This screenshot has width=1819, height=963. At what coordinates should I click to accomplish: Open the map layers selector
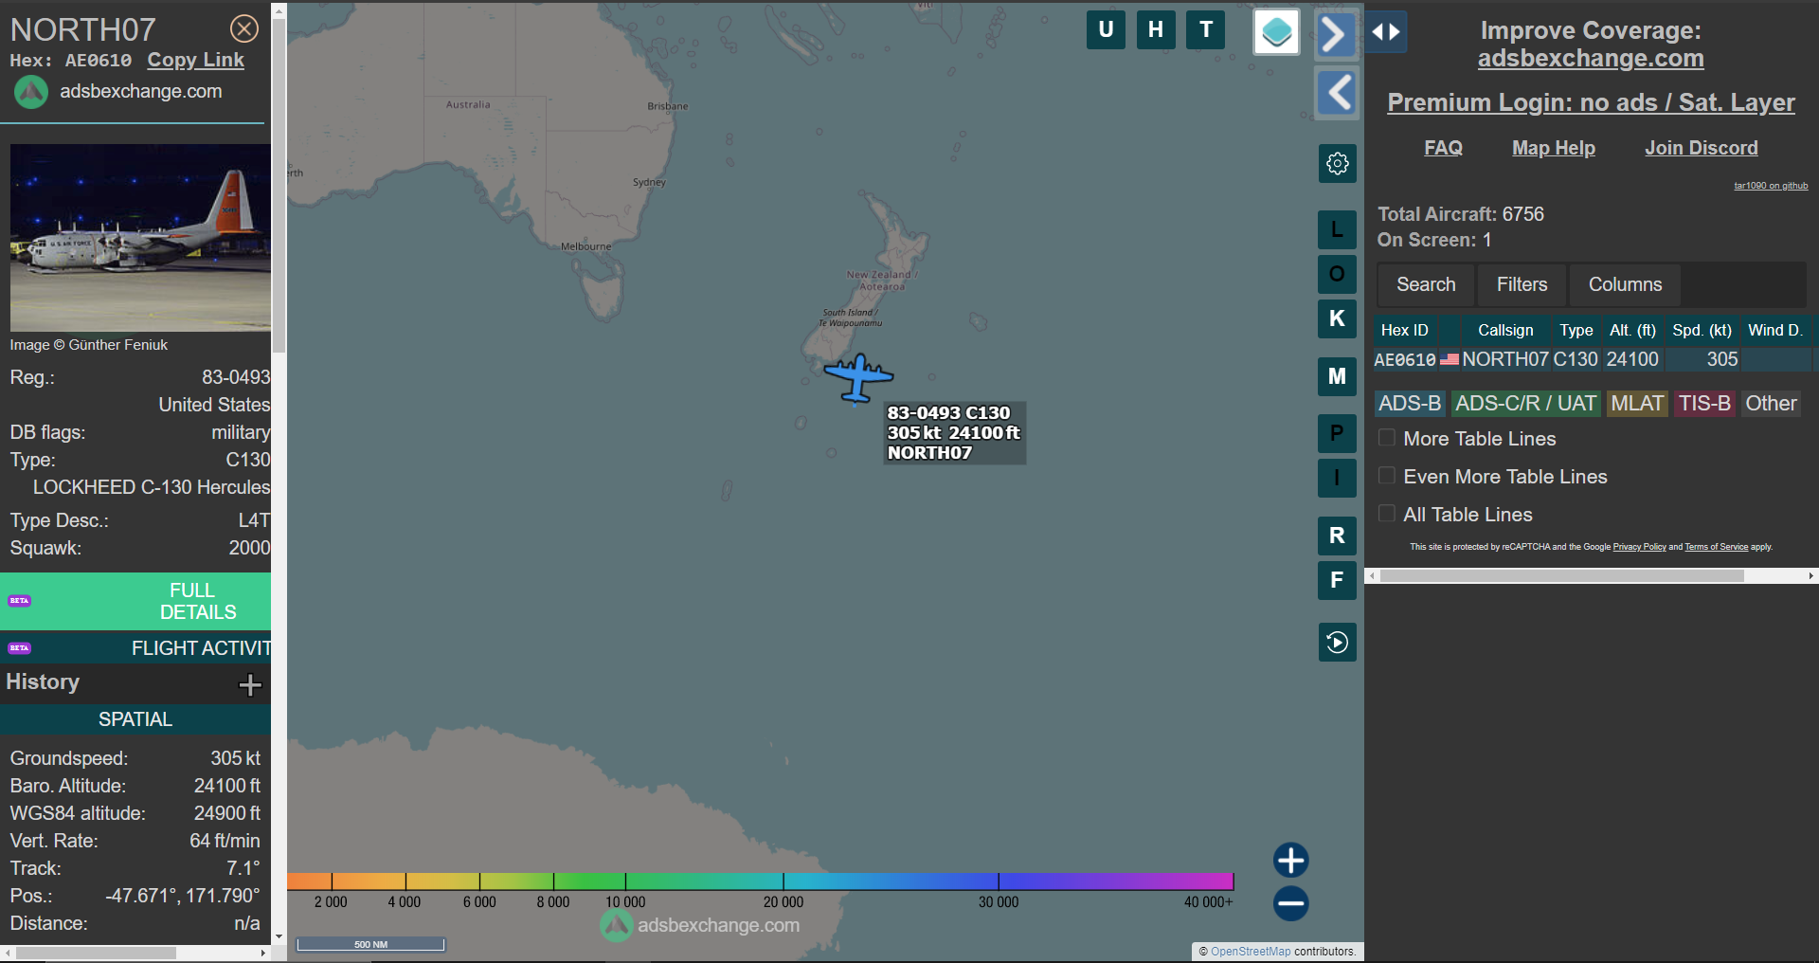1276,32
